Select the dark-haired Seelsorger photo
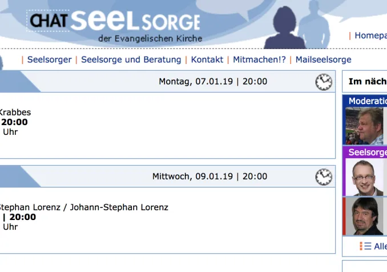Viewport: 387px width, 272px height. [364, 216]
